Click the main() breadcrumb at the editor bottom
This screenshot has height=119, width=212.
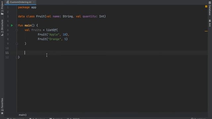(x=23, y=115)
